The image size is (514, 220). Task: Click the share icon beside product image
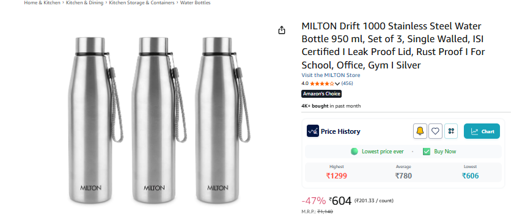282,30
